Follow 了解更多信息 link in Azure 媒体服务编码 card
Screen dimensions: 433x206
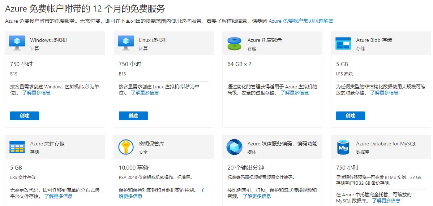tap(257, 196)
